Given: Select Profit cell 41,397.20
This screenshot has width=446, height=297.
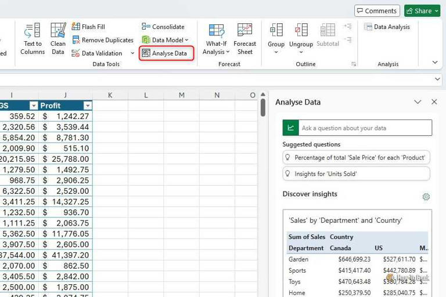Looking at the screenshot, I should tap(66, 255).
